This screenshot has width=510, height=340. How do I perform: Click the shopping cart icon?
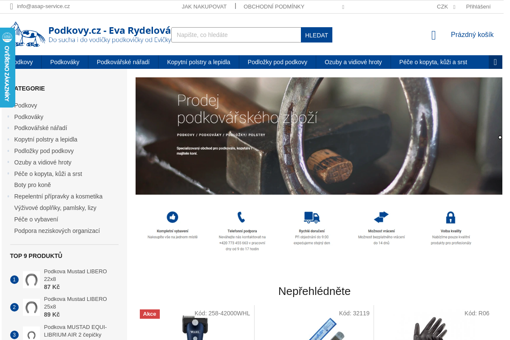pos(433,35)
